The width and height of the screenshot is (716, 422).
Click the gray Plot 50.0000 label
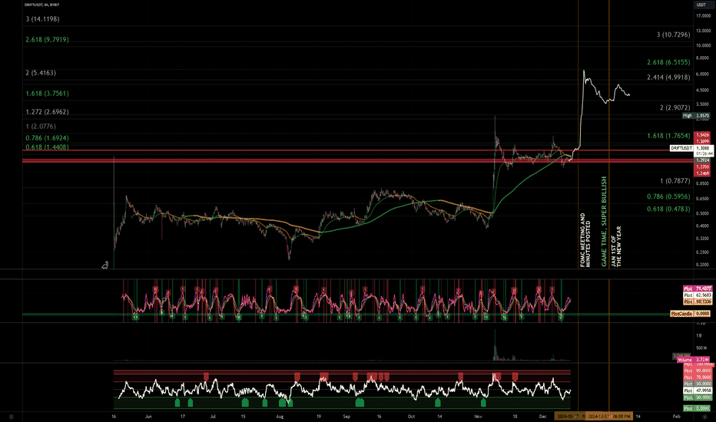697,384
